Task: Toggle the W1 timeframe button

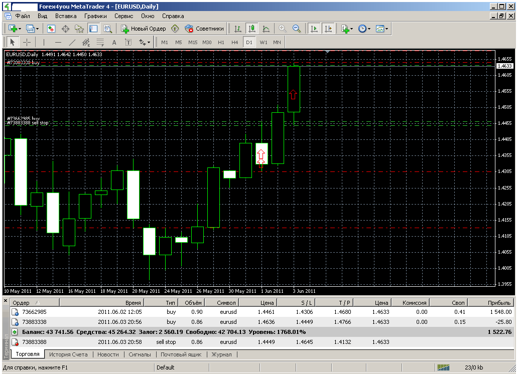Action: pos(264,42)
